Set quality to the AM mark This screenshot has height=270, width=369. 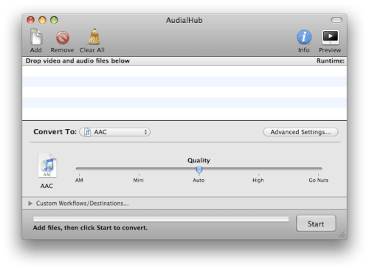pyautogui.click(x=79, y=175)
